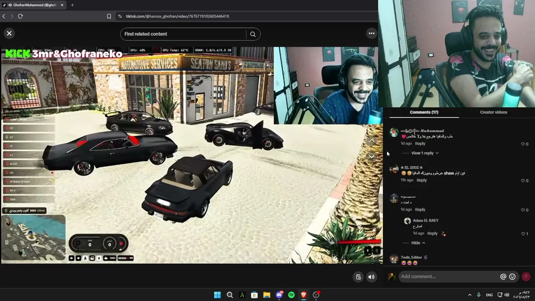Like Adam EL RAEY's reply
The width and height of the screenshot is (535, 301).
(523, 234)
